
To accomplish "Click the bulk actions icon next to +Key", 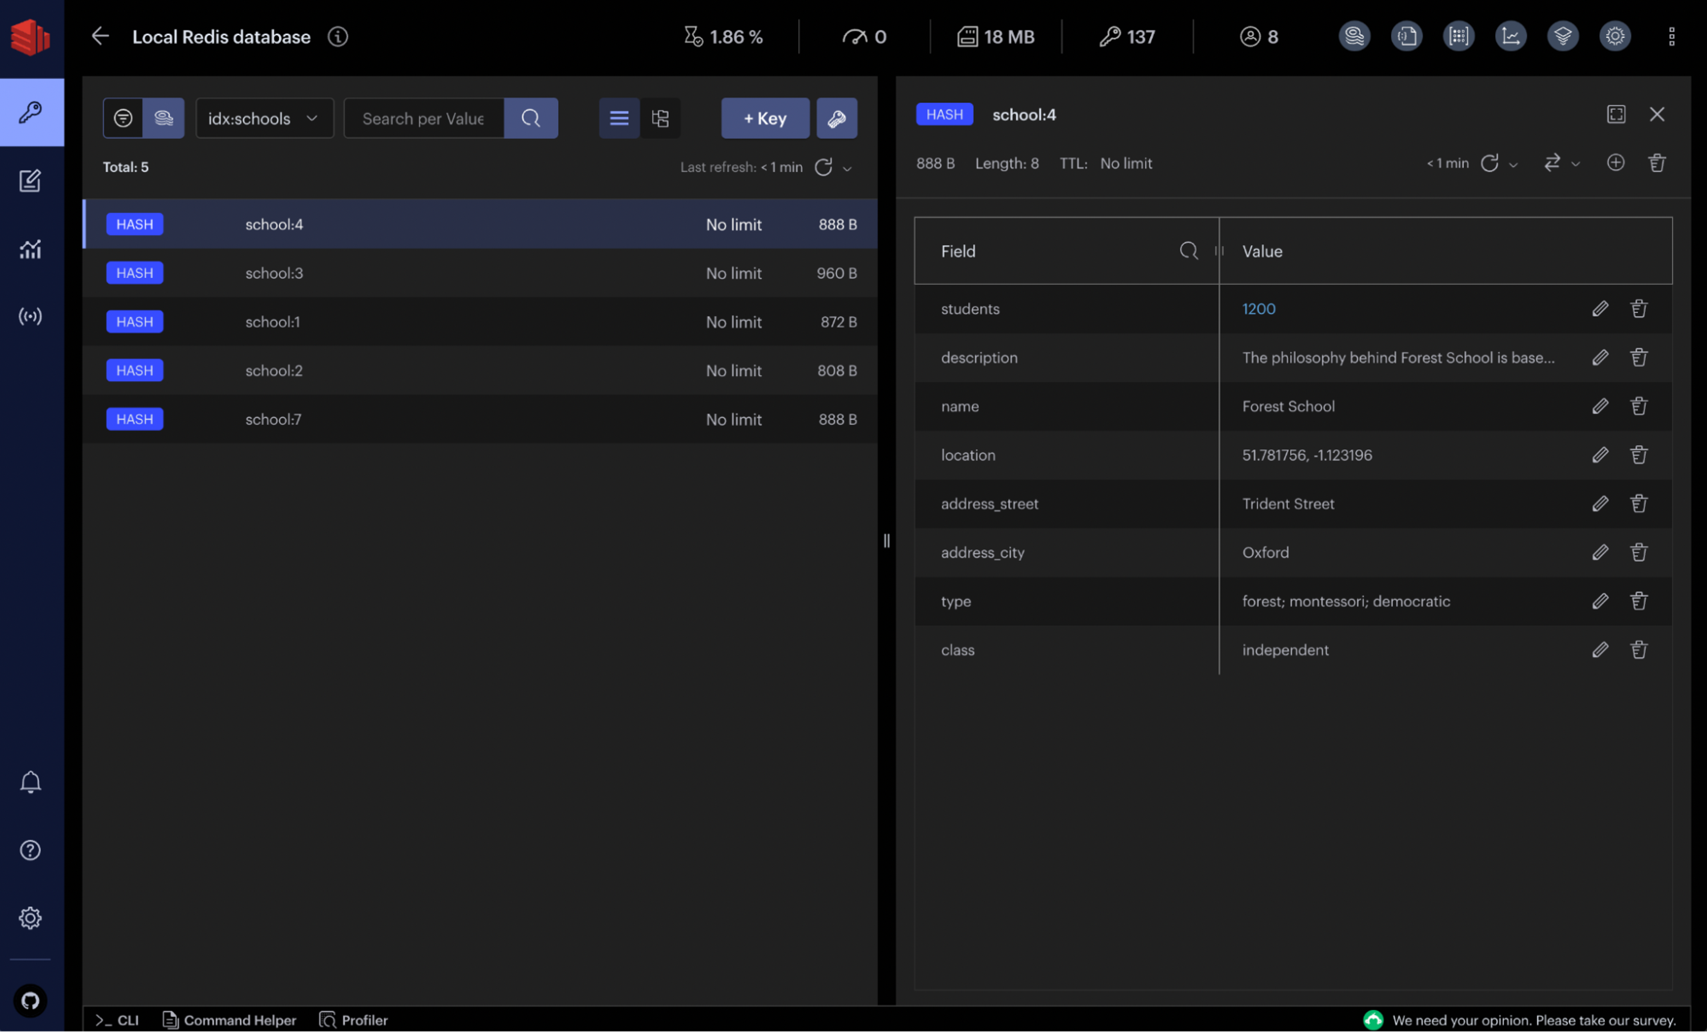I will click(x=837, y=119).
